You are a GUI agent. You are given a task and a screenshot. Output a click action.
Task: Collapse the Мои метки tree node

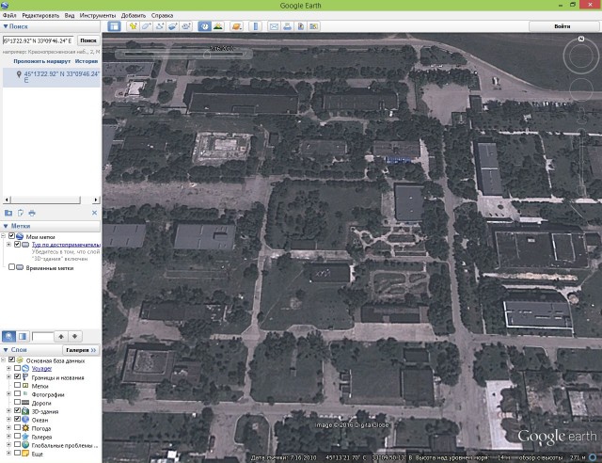pyautogui.click(x=4, y=236)
